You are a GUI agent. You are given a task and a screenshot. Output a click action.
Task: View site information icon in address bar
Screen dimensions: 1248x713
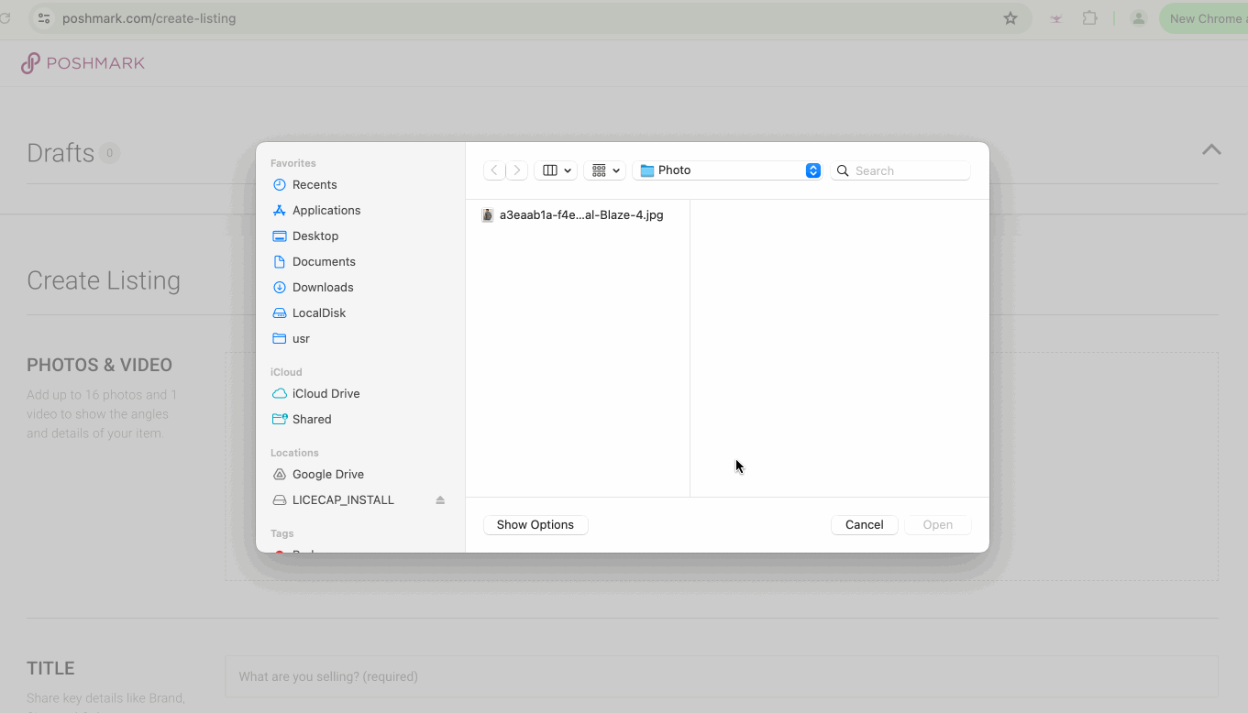pyautogui.click(x=44, y=18)
